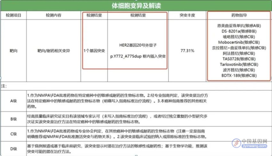This screenshot has width=272, height=156.
Task: Select the 1个基因突变 cell
Action: (x=94, y=51)
